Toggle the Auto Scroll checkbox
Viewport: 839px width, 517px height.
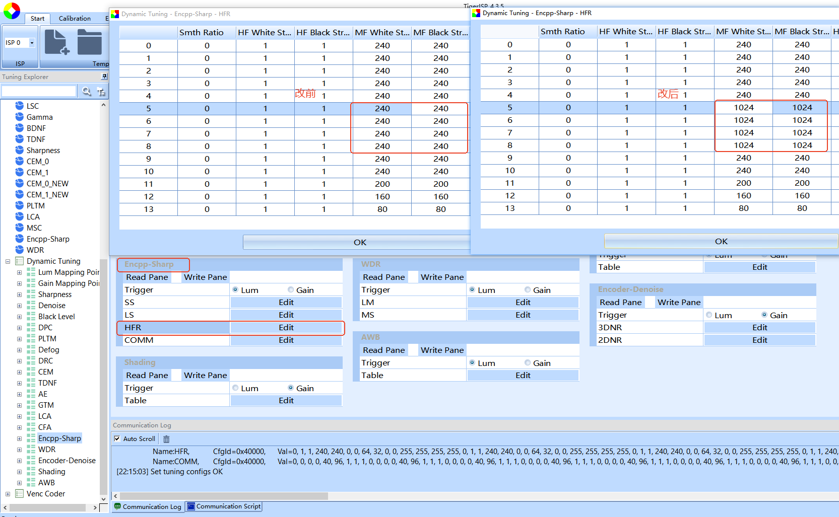coord(117,438)
